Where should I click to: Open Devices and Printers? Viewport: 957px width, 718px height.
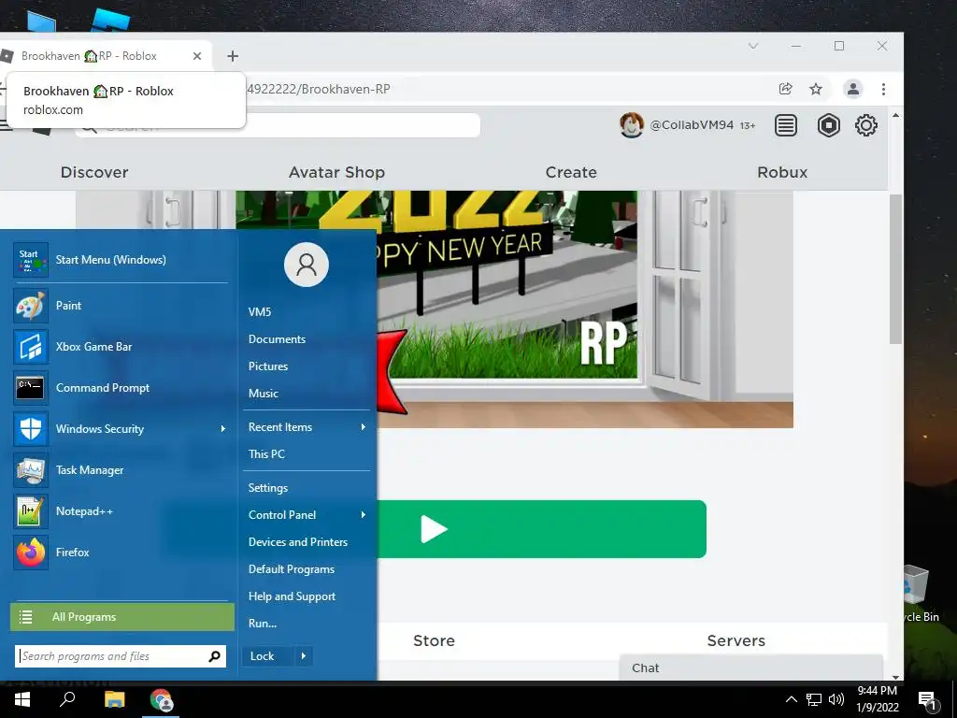[x=298, y=542]
